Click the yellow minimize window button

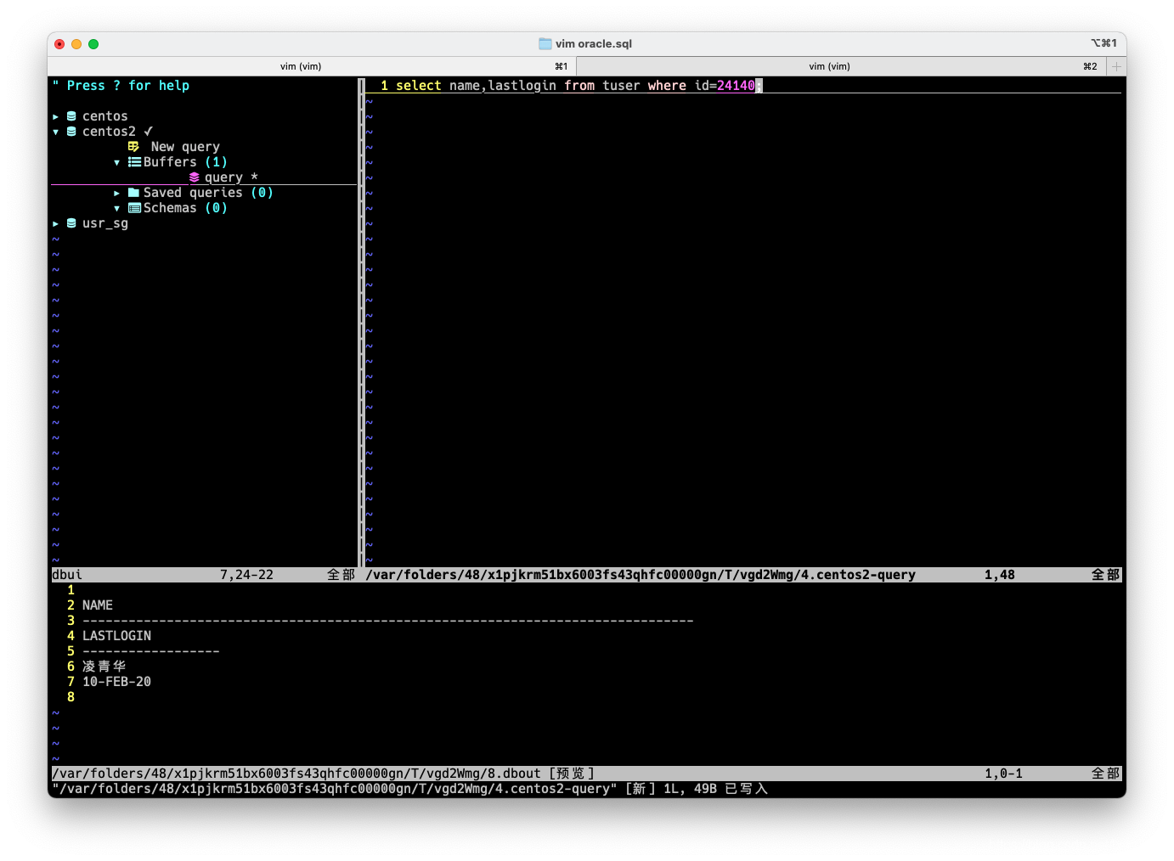[76, 44]
